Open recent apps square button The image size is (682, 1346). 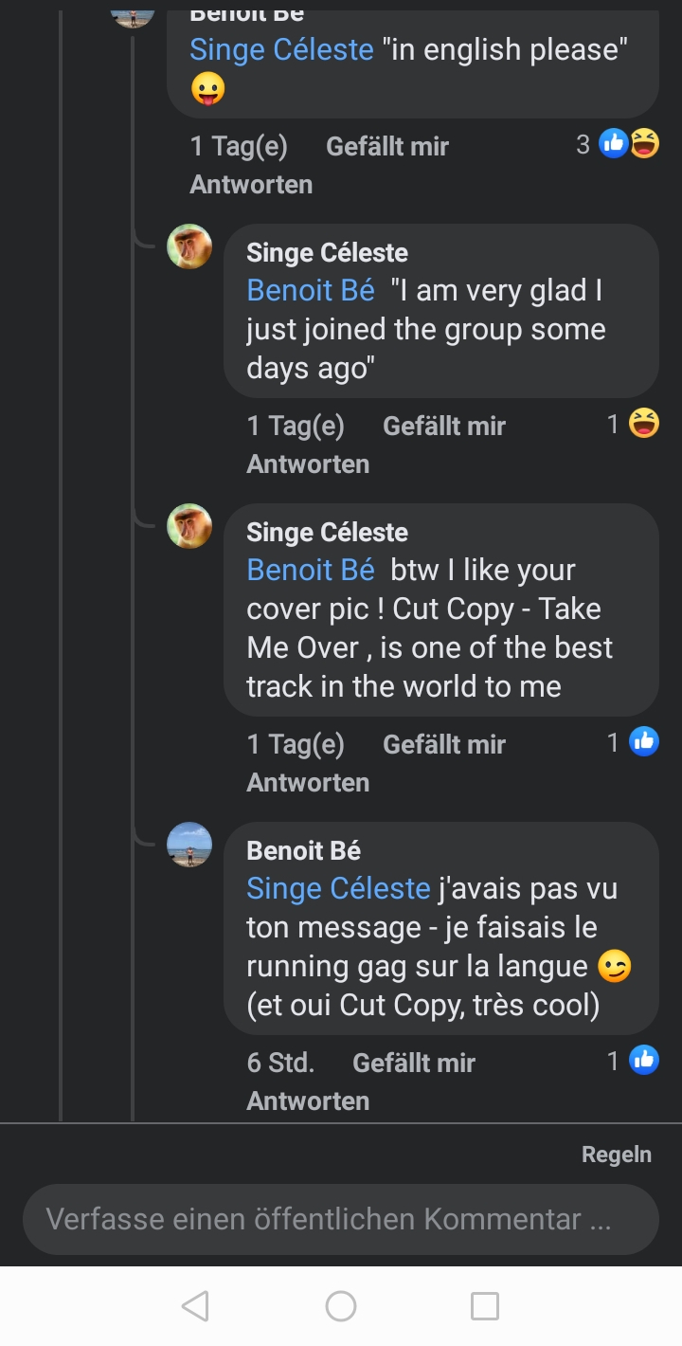tap(484, 1306)
